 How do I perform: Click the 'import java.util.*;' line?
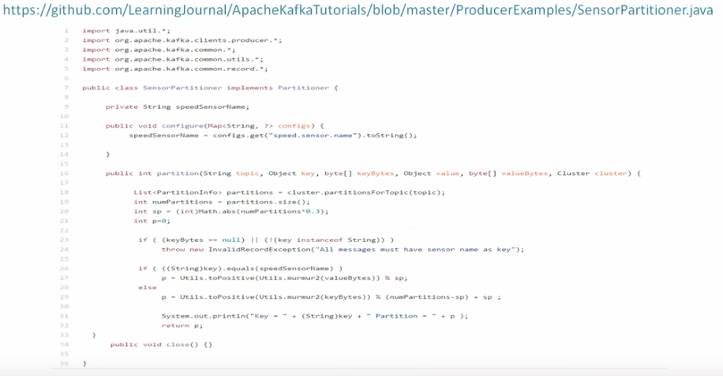[126, 31]
